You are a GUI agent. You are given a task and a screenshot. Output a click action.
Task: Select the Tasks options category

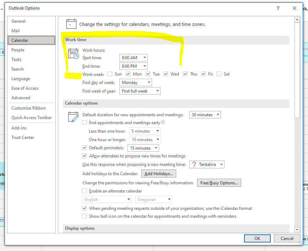pos(31,60)
